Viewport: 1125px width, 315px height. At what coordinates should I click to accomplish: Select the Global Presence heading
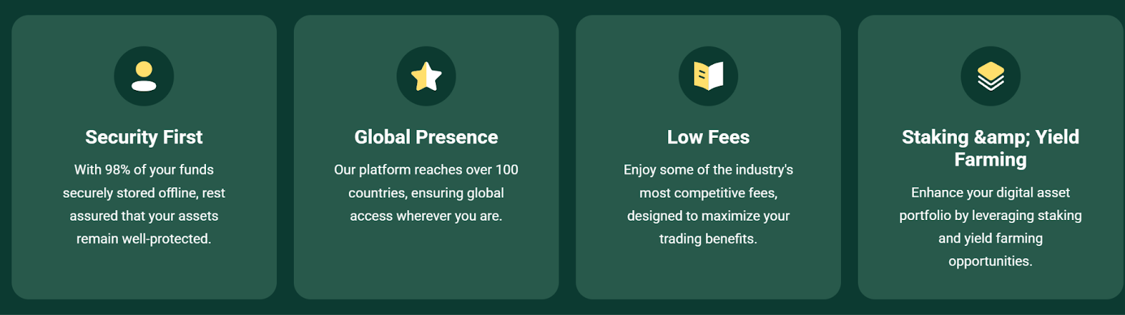tap(426, 137)
